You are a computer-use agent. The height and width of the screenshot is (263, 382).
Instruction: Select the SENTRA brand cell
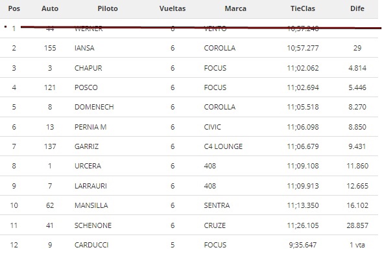tap(217, 205)
